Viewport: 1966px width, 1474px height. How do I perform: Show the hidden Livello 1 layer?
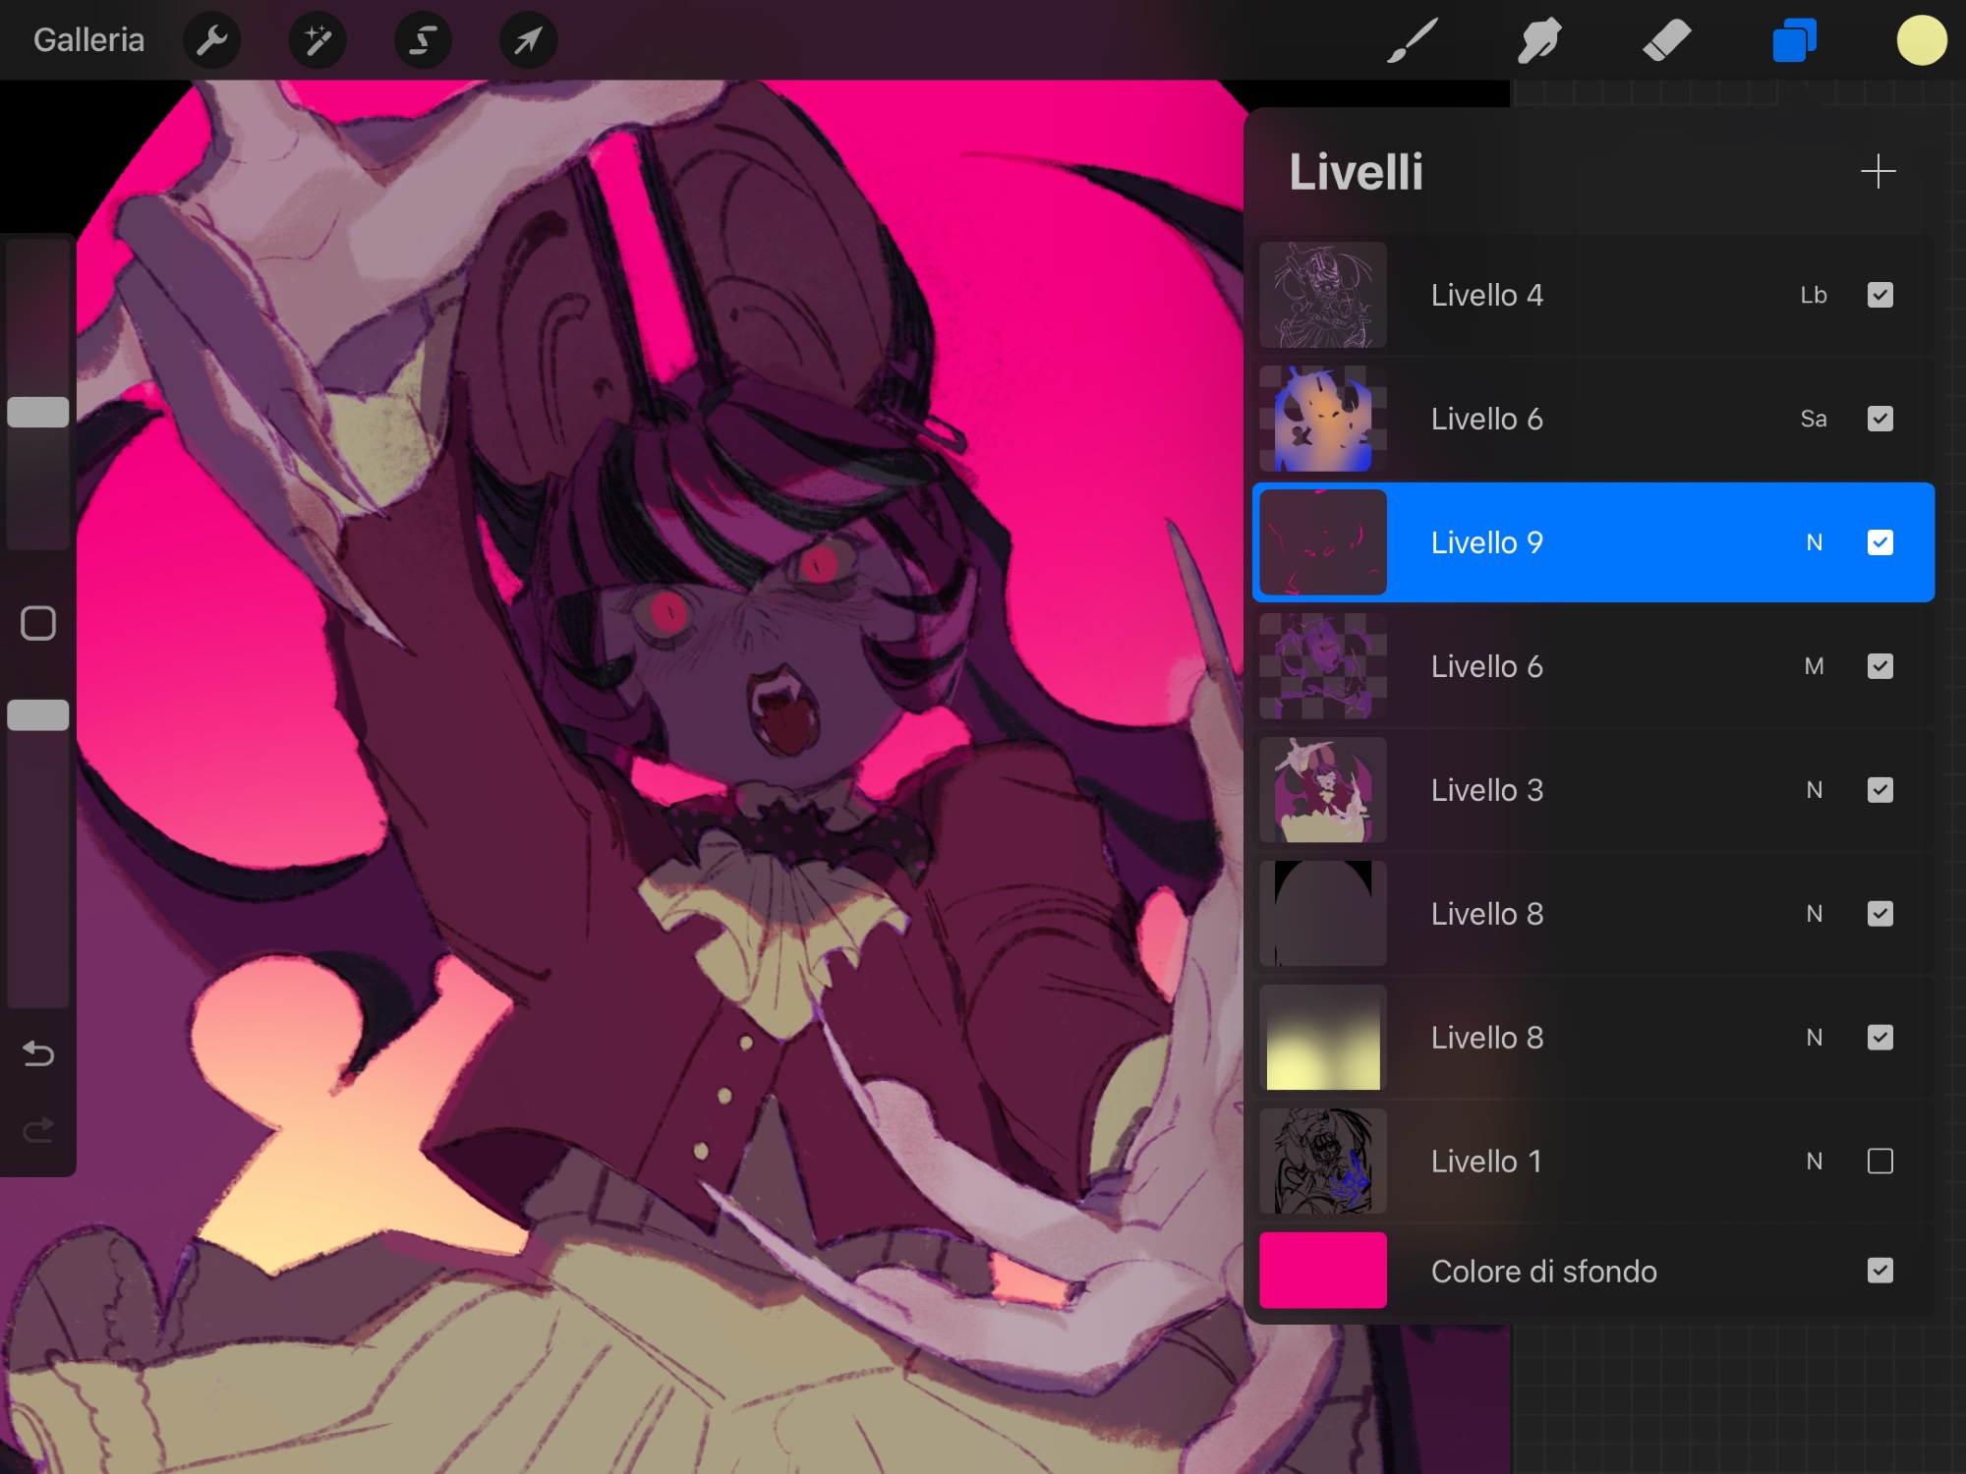(1879, 1162)
